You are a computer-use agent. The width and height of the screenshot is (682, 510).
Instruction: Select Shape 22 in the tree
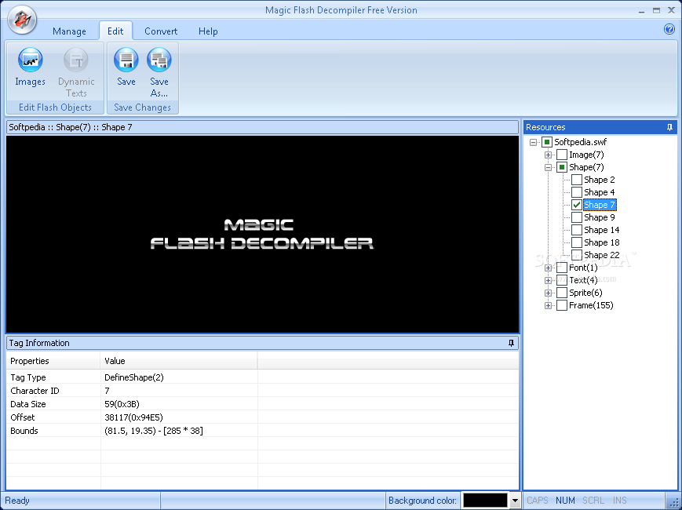(x=601, y=255)
